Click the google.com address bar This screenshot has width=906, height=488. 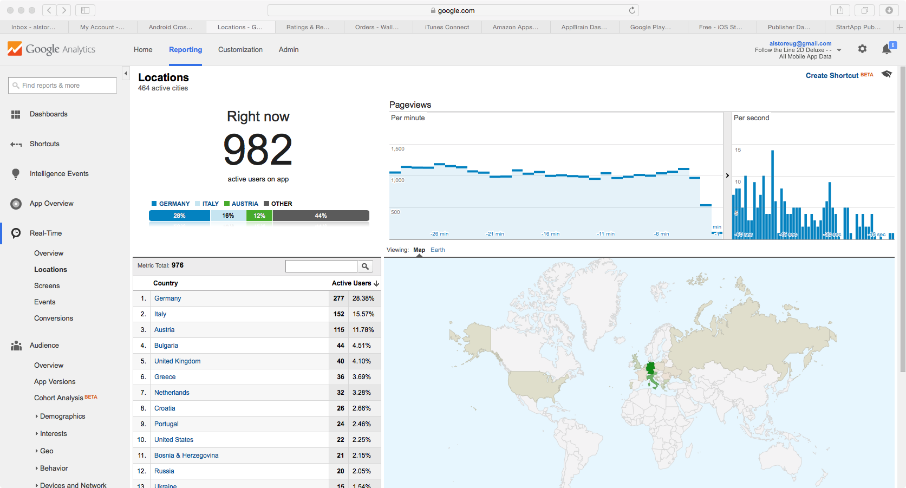[x=453, y=10]
